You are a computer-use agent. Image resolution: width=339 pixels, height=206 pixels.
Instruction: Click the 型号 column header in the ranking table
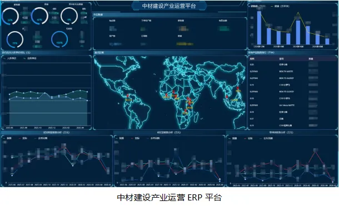coord(281,59)
